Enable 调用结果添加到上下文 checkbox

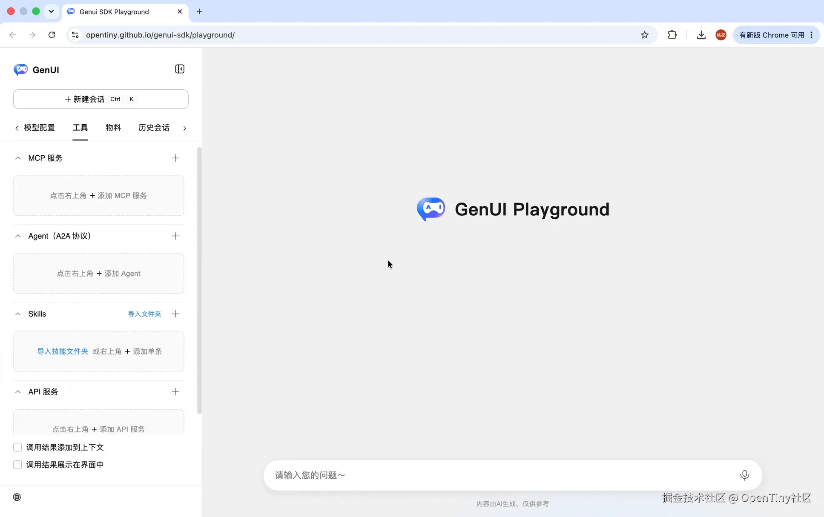pos(17,447)
